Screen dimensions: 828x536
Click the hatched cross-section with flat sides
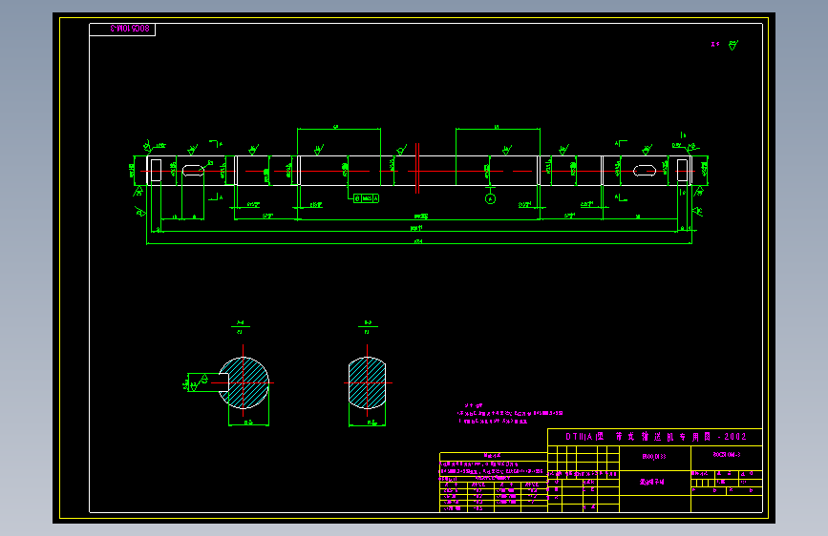point(367,383)
